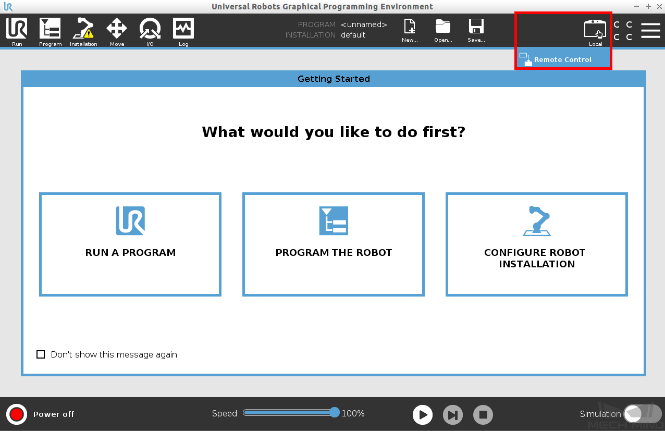Check Don't show this message again
This screenshot has height=431, width=665.
(41, 354)
